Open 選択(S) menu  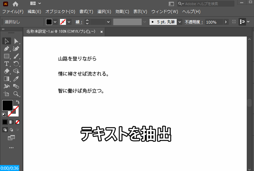[104, 12]
